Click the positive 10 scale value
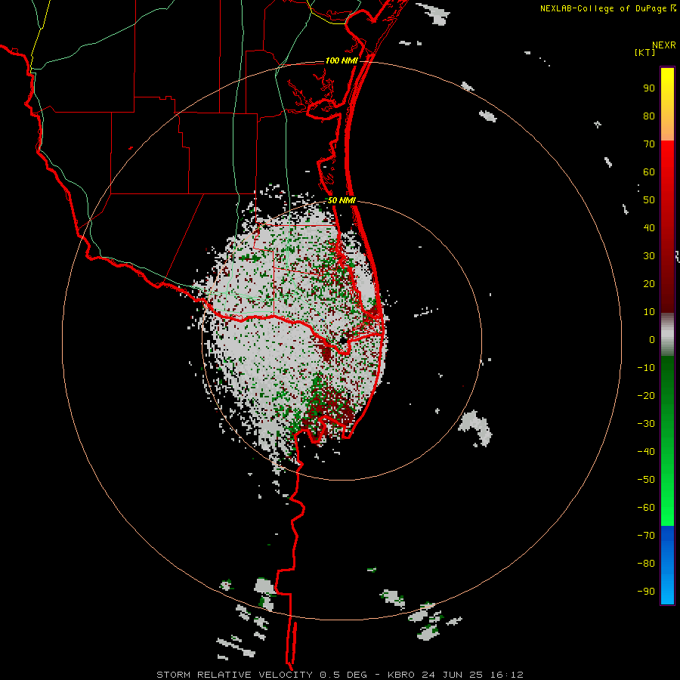The height and width of the screenshot is (680, 680). pyautogui.click(x=649, y=312)
